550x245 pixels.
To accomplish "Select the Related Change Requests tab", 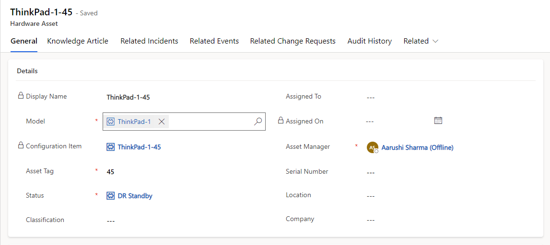I will (293, 41).
